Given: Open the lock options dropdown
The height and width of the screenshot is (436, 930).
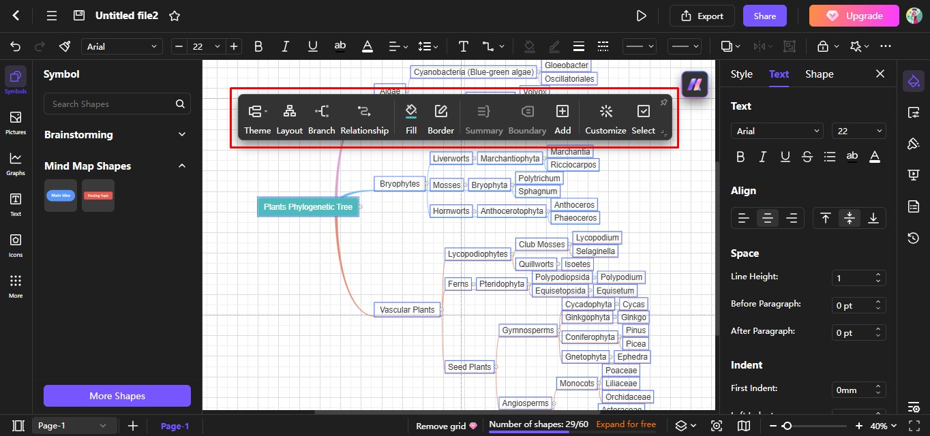Looking at the screenshot, I should (x=826, y=46).
